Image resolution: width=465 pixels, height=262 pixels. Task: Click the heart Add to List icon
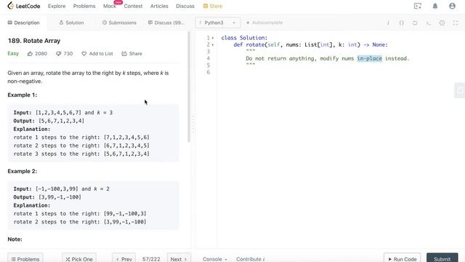tap(84, 54)
